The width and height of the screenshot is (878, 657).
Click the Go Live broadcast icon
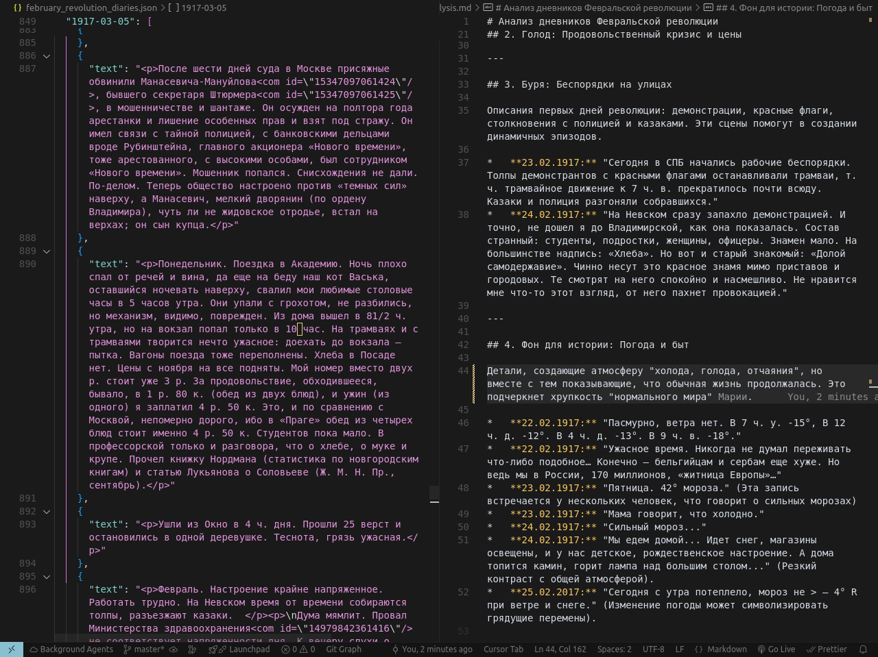click(761, 649)
